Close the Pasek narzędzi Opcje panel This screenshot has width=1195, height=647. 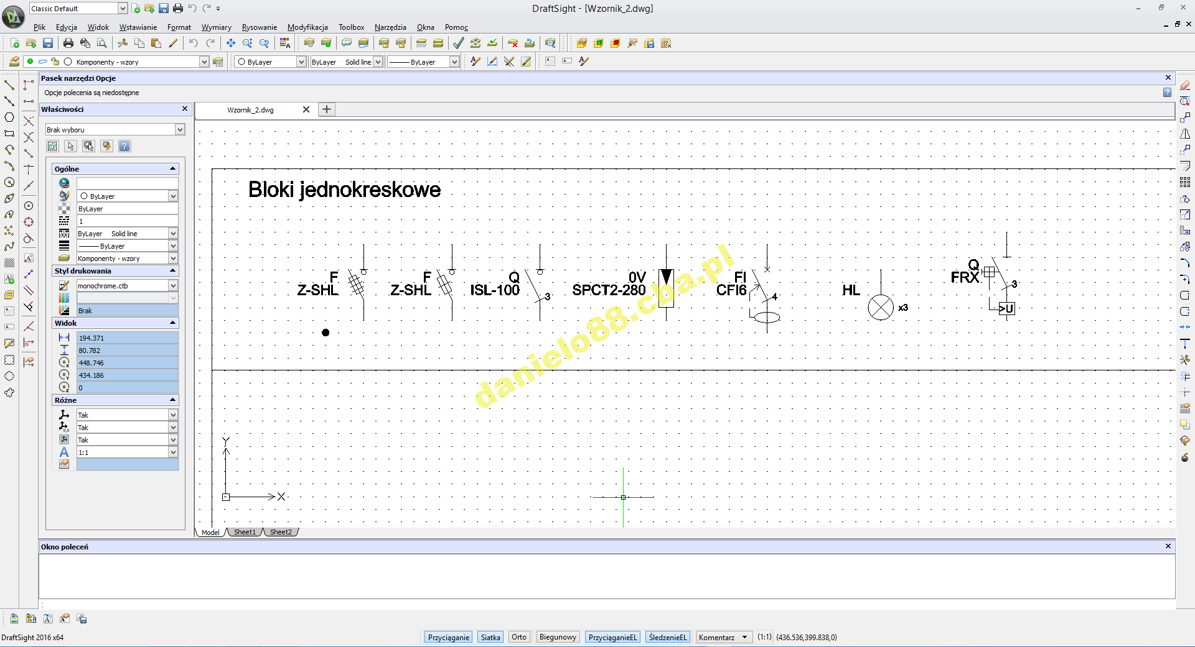pos(1168,78)
